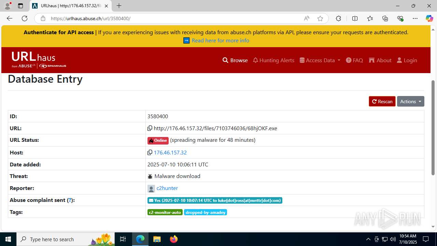437x246 pixels.
Task: Go back to previous page
Action: (10, 18)
